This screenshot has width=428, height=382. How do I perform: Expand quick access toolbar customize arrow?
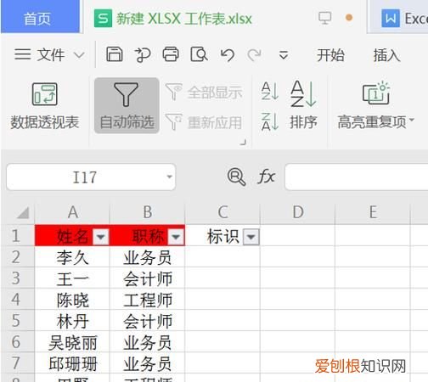(x=284, y=55)
